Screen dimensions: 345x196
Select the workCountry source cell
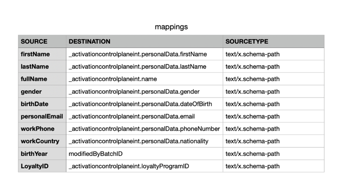pos(42,141)
